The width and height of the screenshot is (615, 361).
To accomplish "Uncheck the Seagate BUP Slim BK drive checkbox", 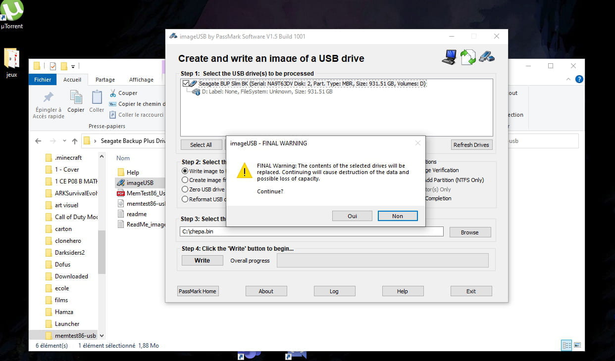I will point(186,84).
